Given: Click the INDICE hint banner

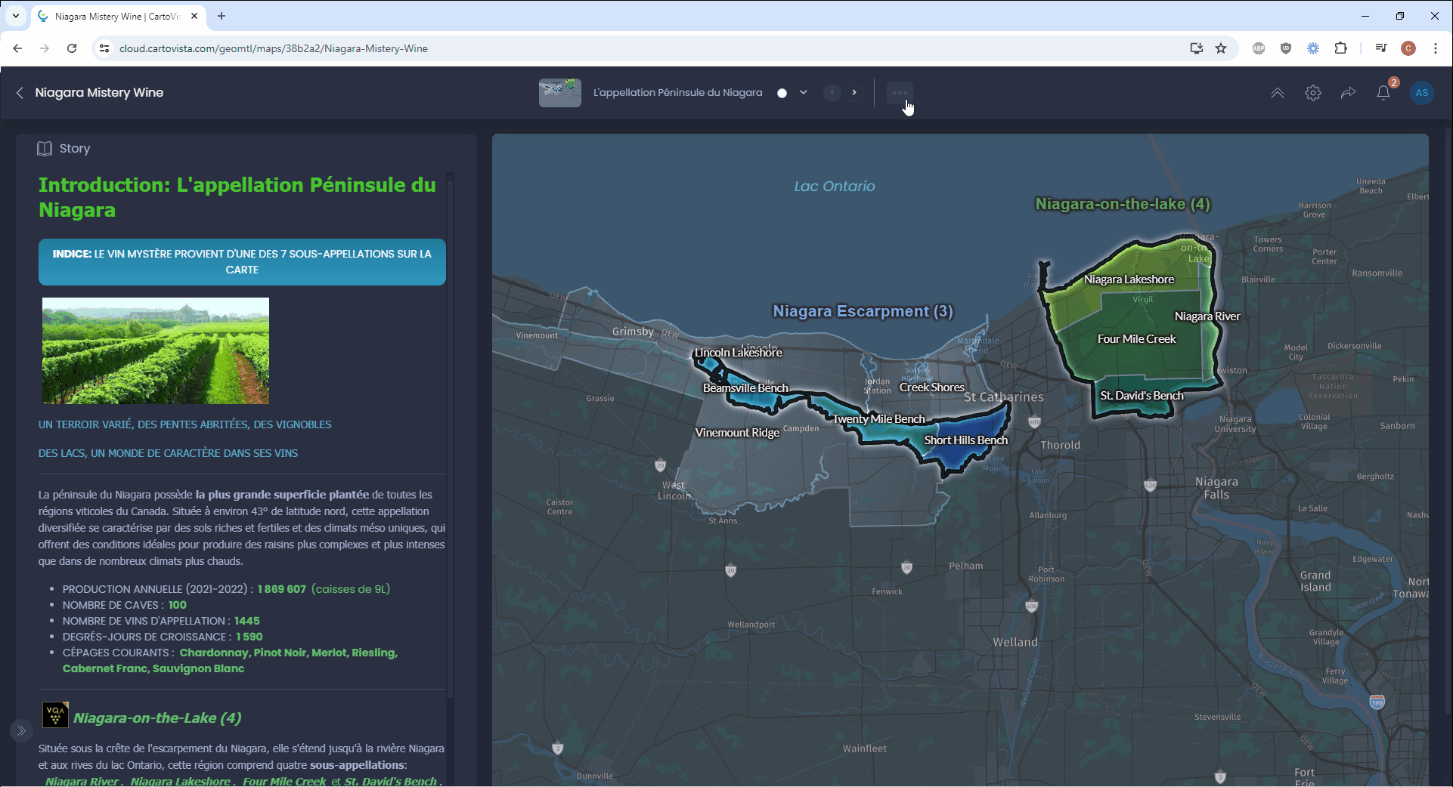Looking at the screenshot, I should [242, 262].
